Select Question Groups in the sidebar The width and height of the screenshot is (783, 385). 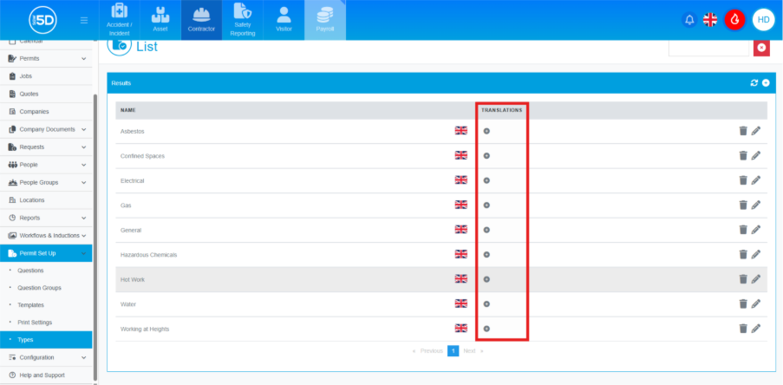(x=40, y=288)
